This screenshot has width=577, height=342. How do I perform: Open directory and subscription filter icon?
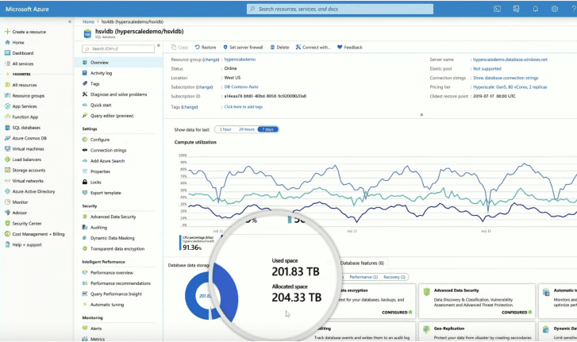click(516, 10)
